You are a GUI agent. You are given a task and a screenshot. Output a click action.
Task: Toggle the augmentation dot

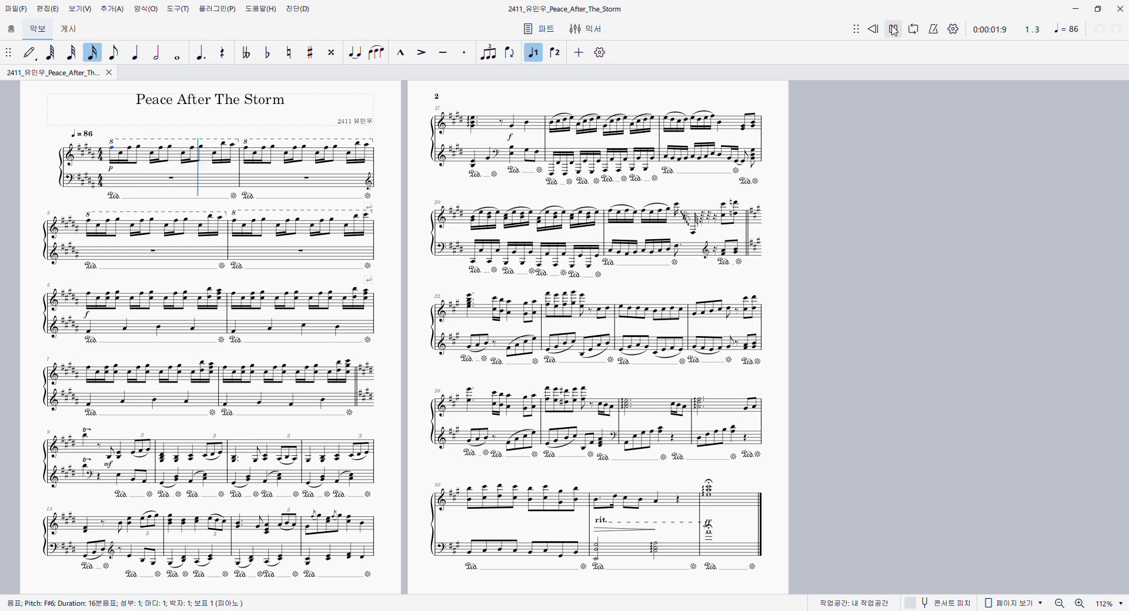click(201, 53)
